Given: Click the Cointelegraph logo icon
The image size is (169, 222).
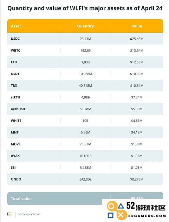Looking at the screenshot, I should (9, 214).
